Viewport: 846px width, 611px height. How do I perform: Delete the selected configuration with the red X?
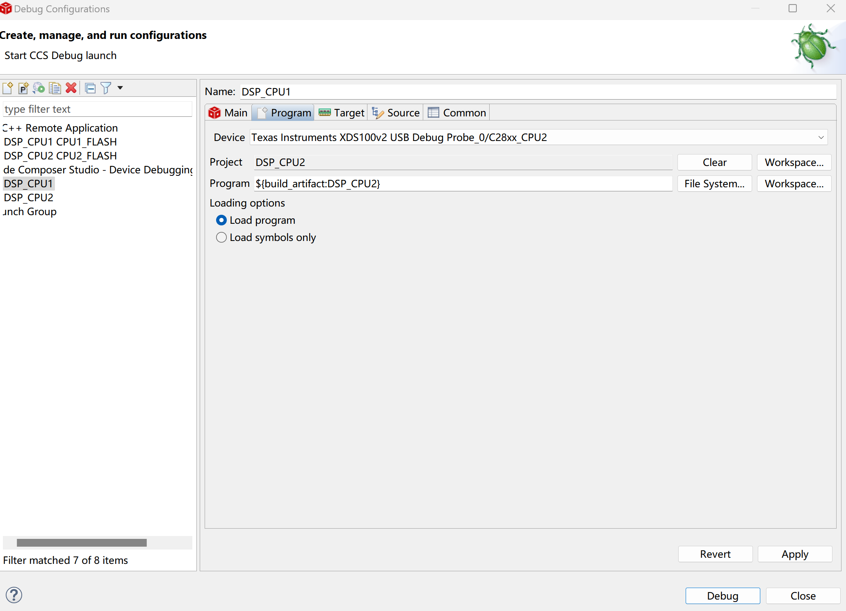[x=71, y=88]
